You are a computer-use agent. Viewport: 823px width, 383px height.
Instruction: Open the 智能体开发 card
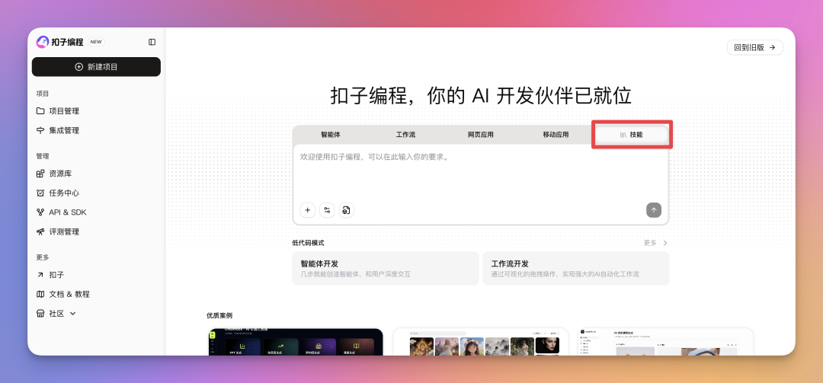click(x=386, y=269)
